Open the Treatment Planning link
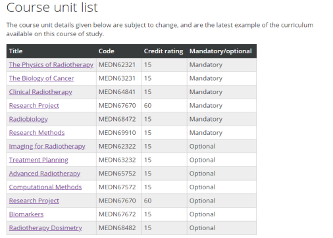Image resolution: width=333 pixels, height=238 pixels. coord(39,160)
